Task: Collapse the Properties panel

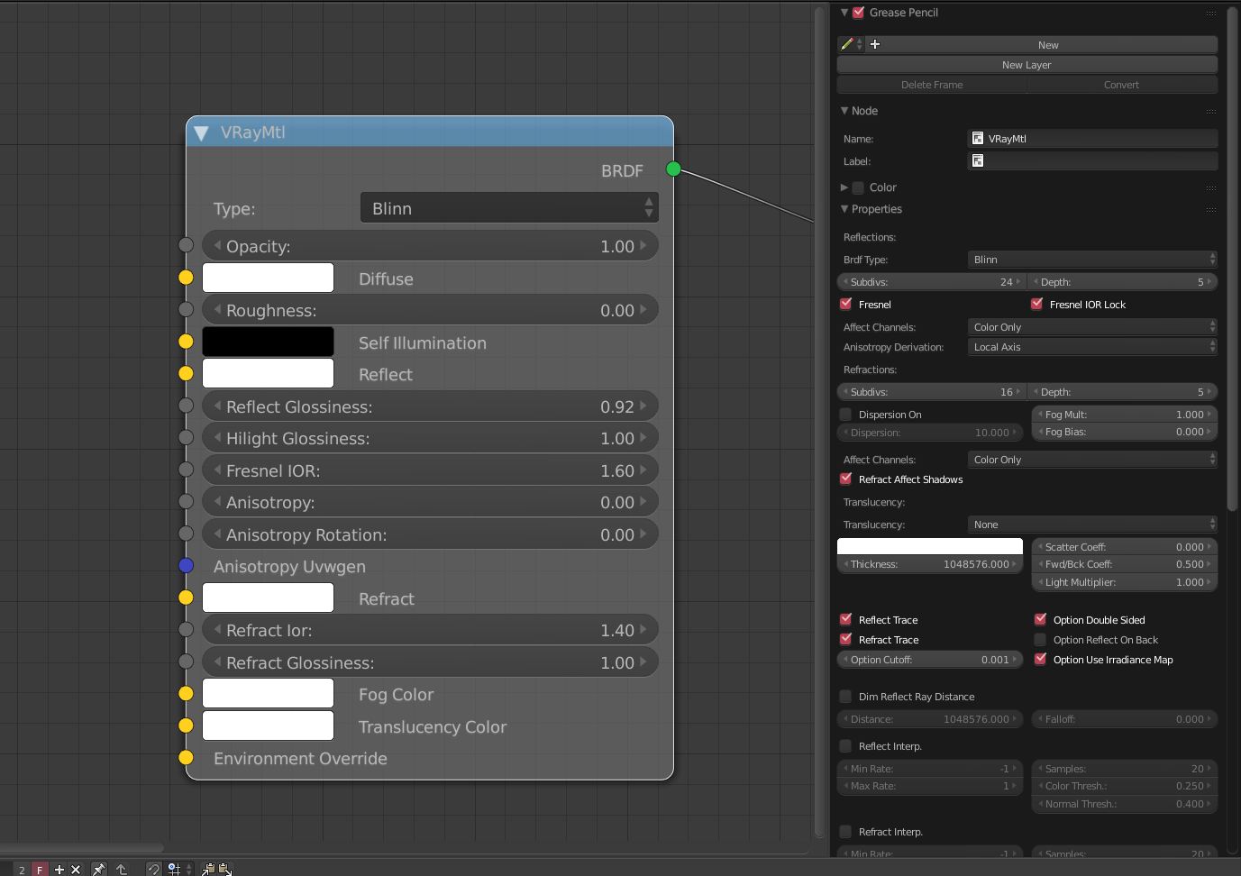Action: [844, 209]
